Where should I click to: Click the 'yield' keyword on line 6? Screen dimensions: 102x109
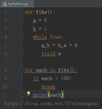click(x=48, y=54)
